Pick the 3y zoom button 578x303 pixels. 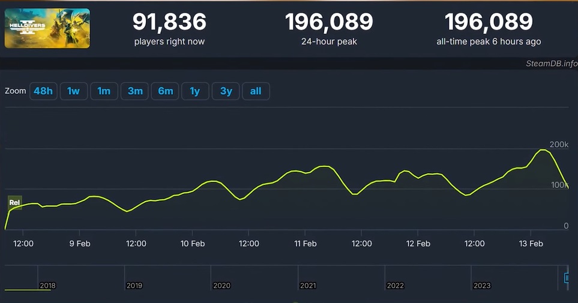click(226, 91)
